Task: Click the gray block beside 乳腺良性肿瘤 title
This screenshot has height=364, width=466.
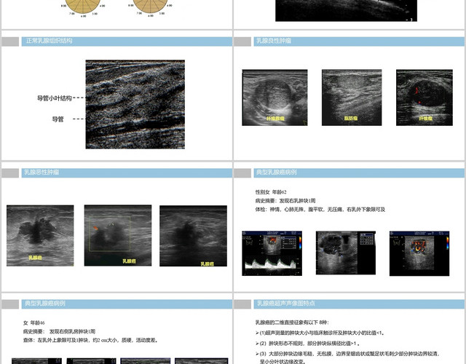Action: click(x=242, y=41)
